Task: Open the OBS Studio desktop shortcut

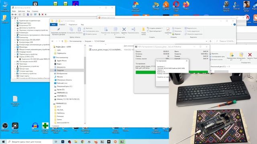Action: click(5, 126)
